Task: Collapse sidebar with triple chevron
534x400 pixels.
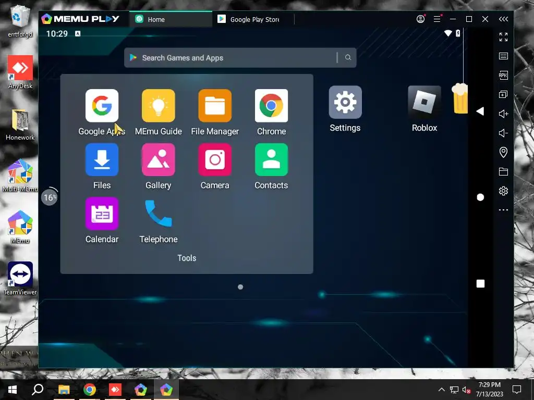Action: [x=503, y=19]
